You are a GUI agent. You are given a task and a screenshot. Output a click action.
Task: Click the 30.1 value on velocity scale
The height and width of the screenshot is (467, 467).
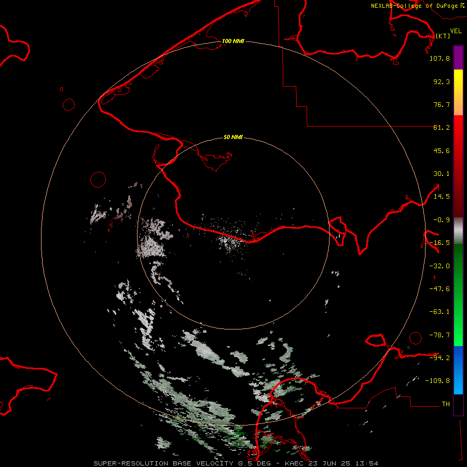pos(442,174)
